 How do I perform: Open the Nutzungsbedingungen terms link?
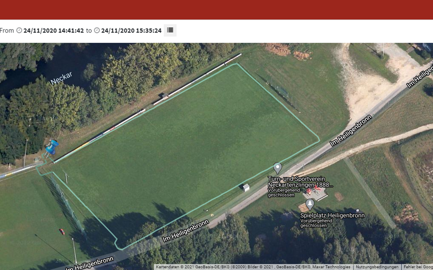coord(377,267)
